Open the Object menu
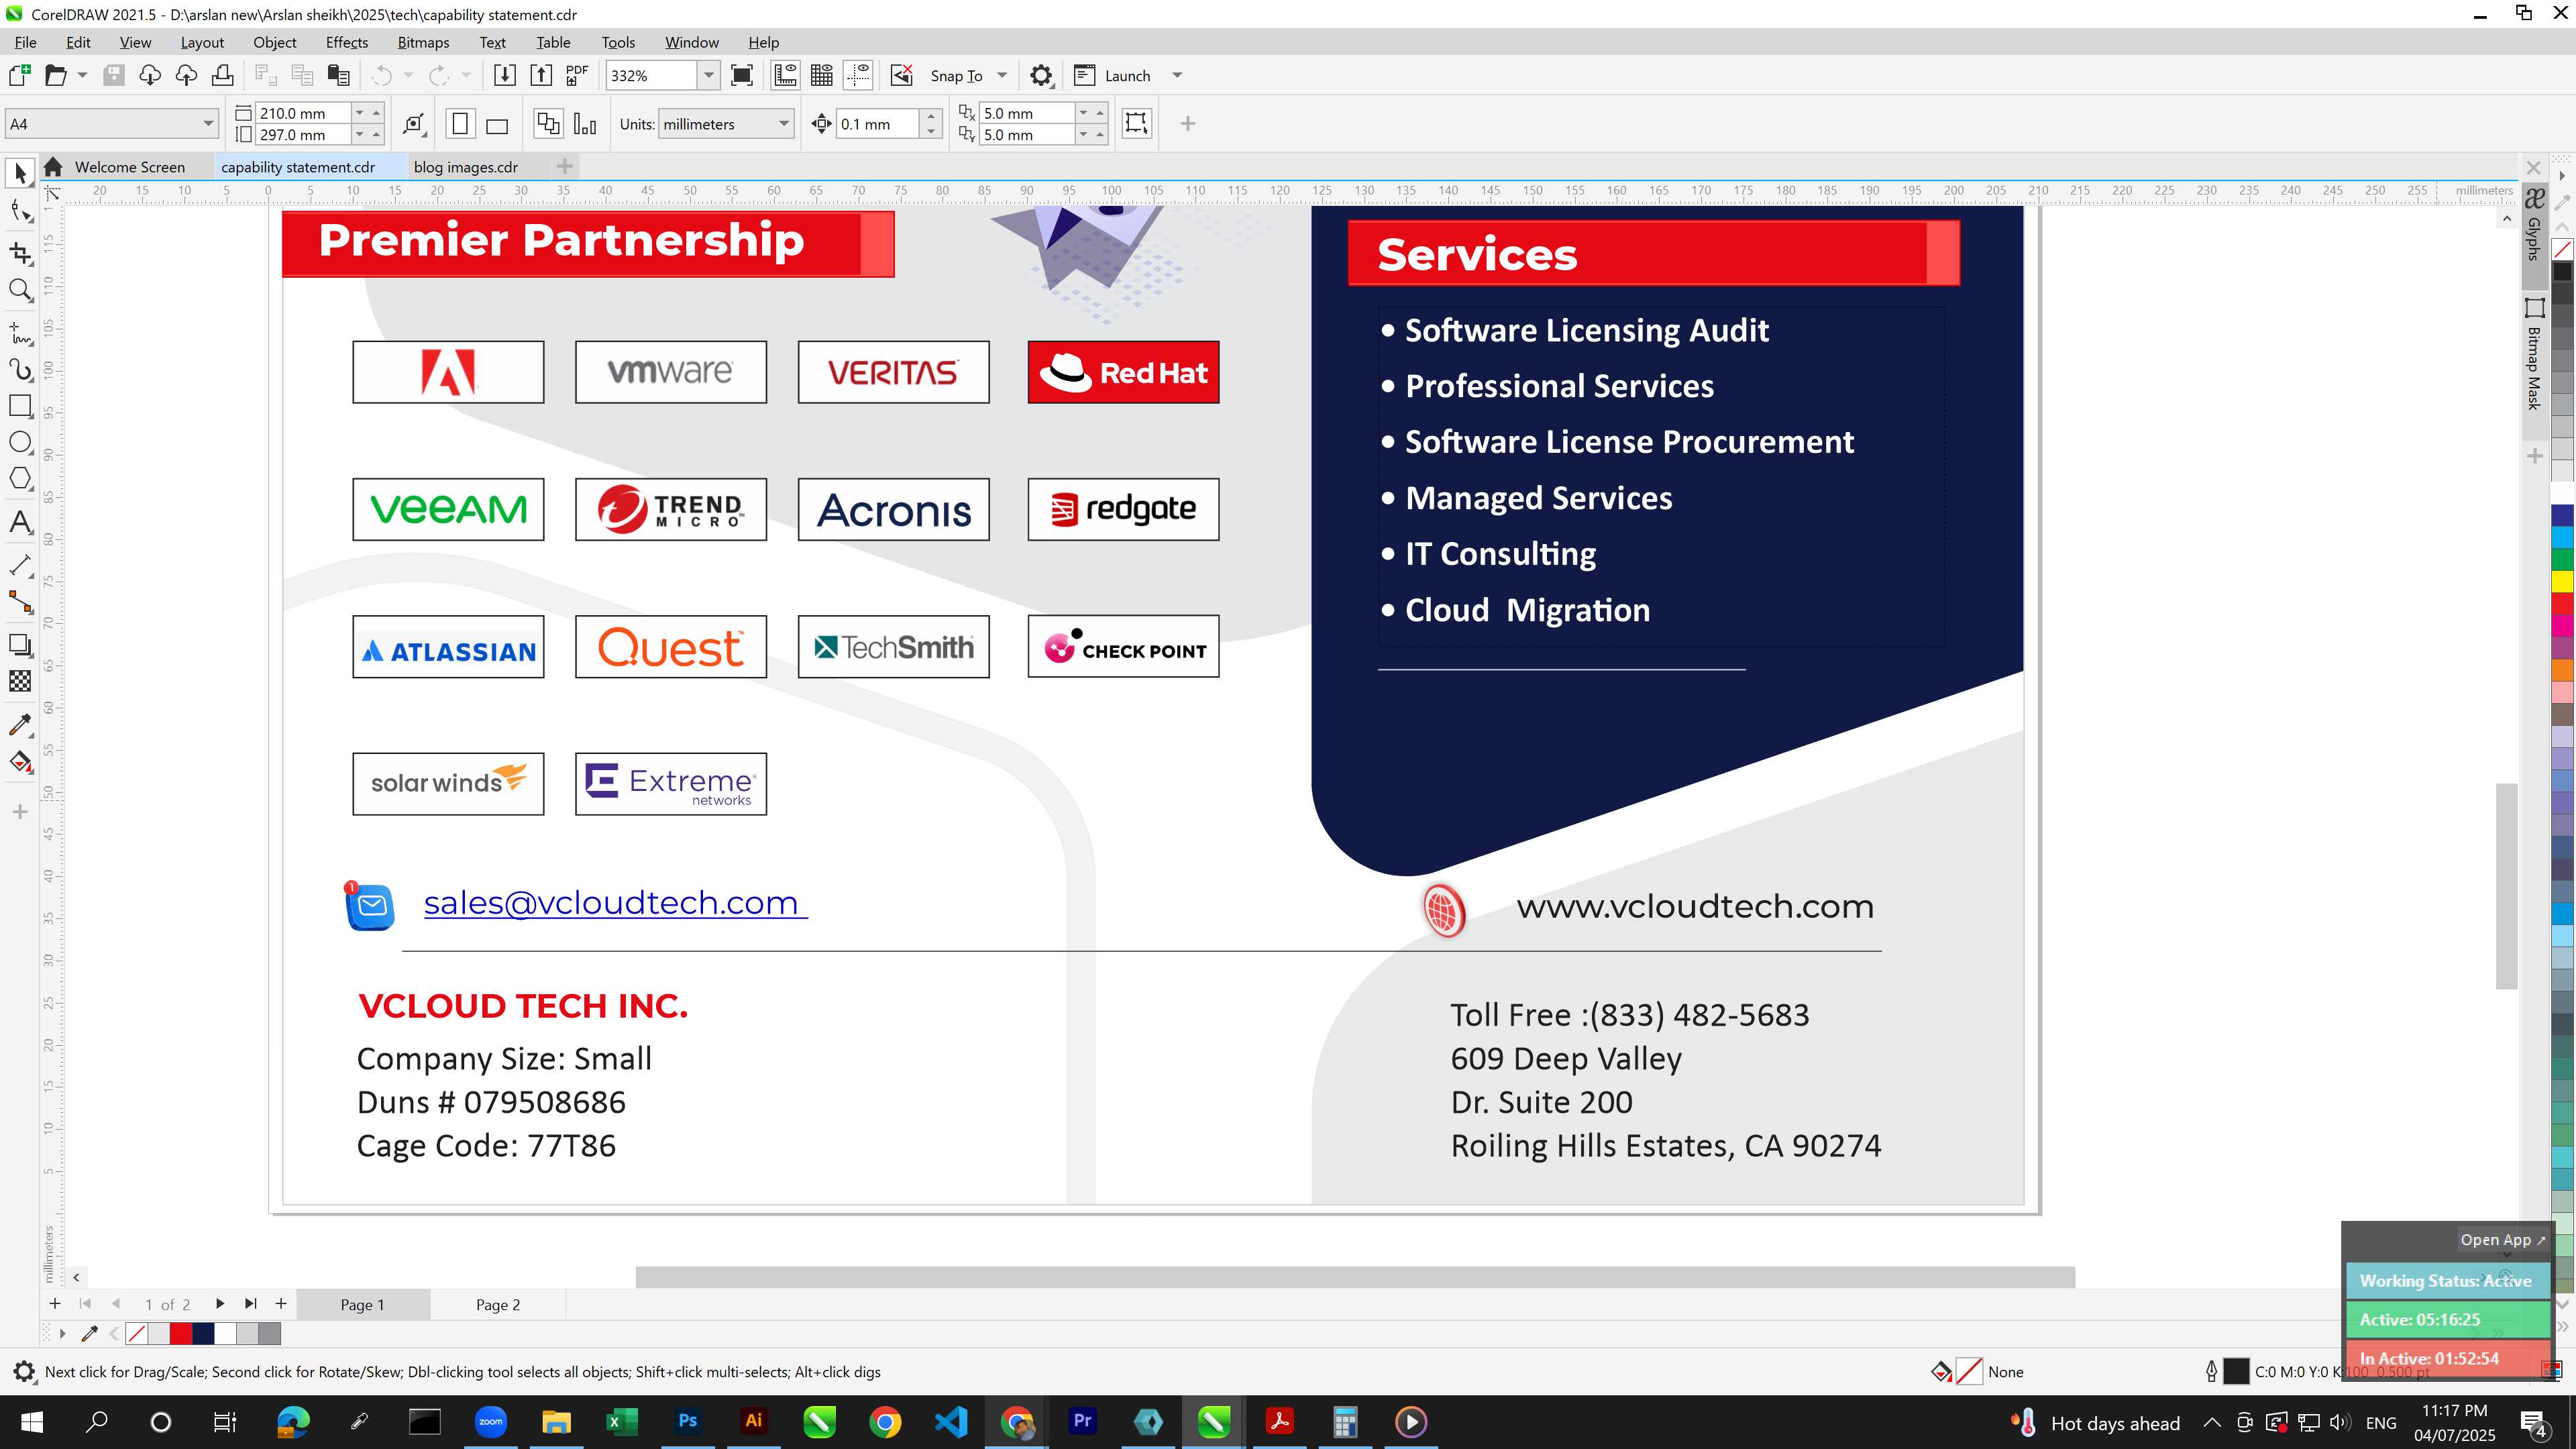 [x=274, y=42]
